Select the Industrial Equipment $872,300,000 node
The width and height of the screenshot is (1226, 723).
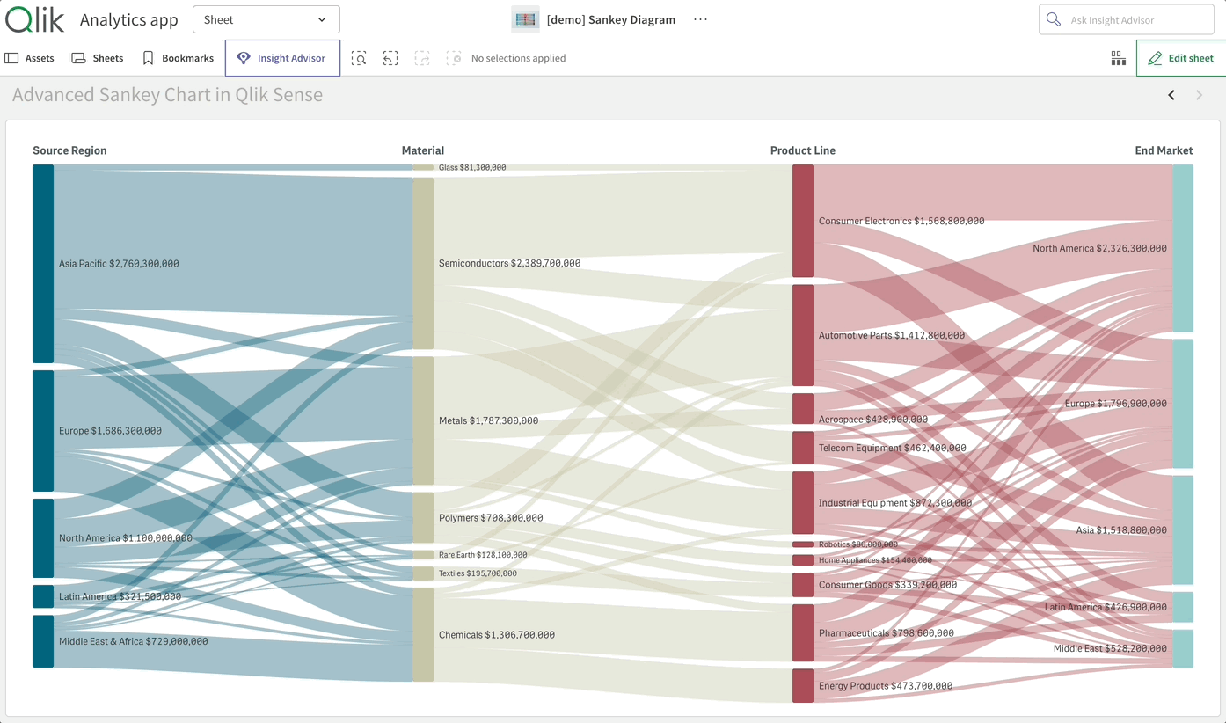(x=803, y=503)
